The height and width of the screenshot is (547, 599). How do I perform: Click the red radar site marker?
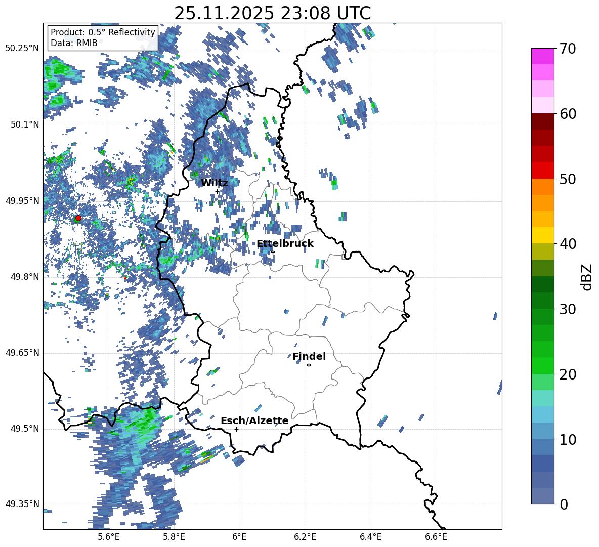[x=78, y=218]
